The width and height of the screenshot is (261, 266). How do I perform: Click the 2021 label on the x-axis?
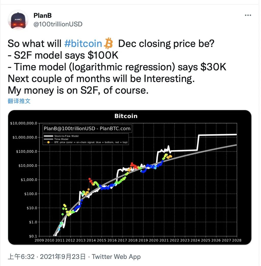pos(164,240)
